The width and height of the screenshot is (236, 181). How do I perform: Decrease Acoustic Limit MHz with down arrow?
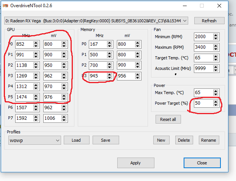(216, 70)
